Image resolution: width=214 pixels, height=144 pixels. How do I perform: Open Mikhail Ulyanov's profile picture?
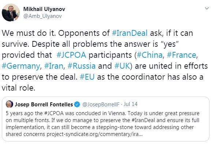click(11, 12)
